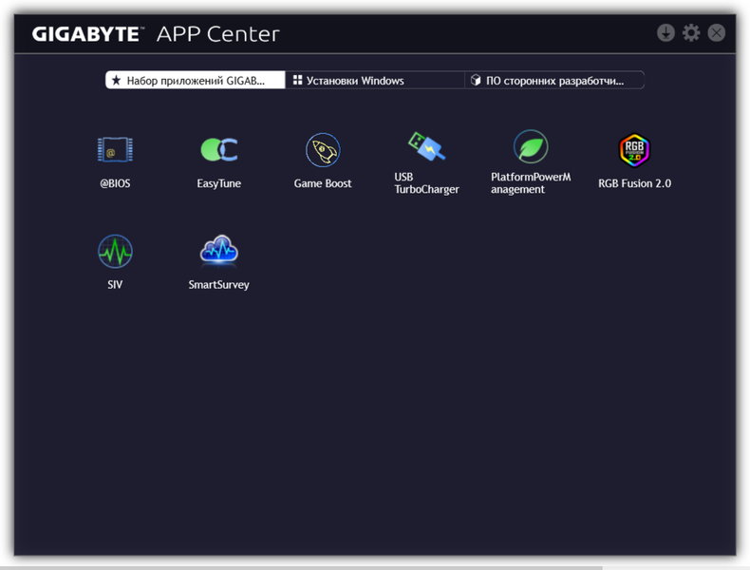The height and width of the screenshot is (570, 750).
Task: Click the RGB Fusion 2.0 label
Action: (634, 183)
